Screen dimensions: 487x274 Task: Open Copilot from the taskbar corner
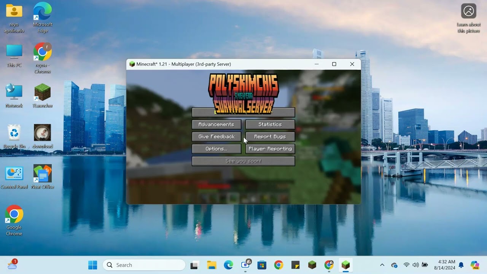tap(474, 265)
